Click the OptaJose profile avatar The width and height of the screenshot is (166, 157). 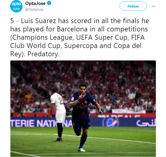(16, 6)
